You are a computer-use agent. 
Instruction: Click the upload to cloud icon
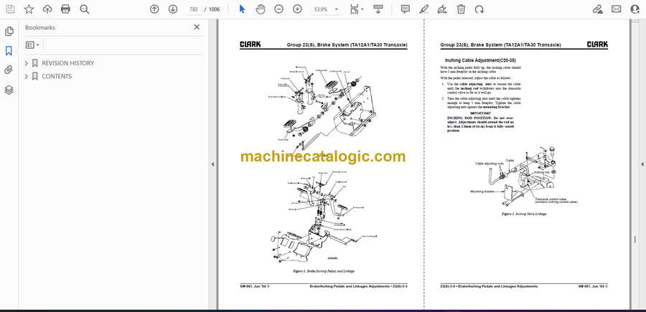47,9
